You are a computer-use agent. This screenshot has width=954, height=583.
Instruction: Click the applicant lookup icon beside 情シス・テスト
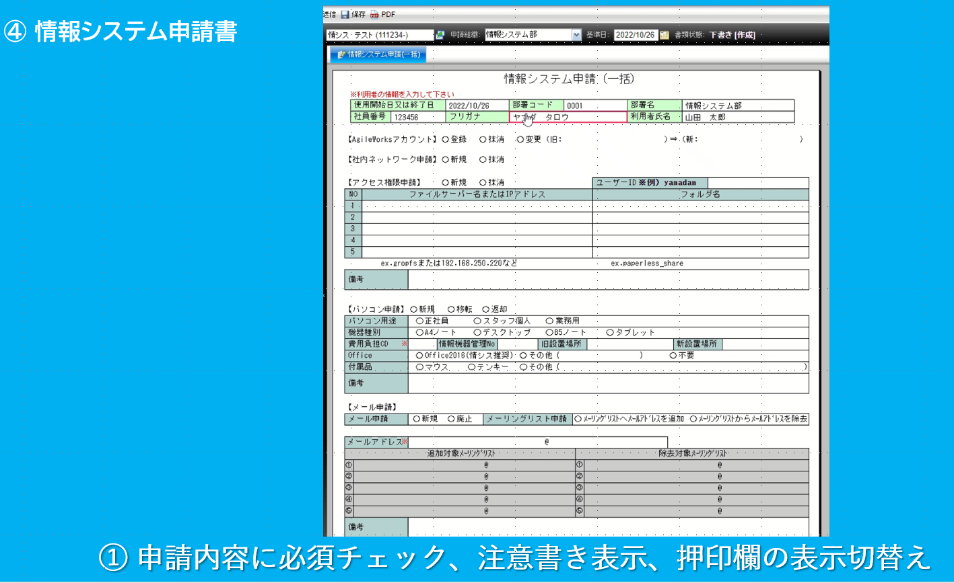pyautogui.click(x=440, y=35)
